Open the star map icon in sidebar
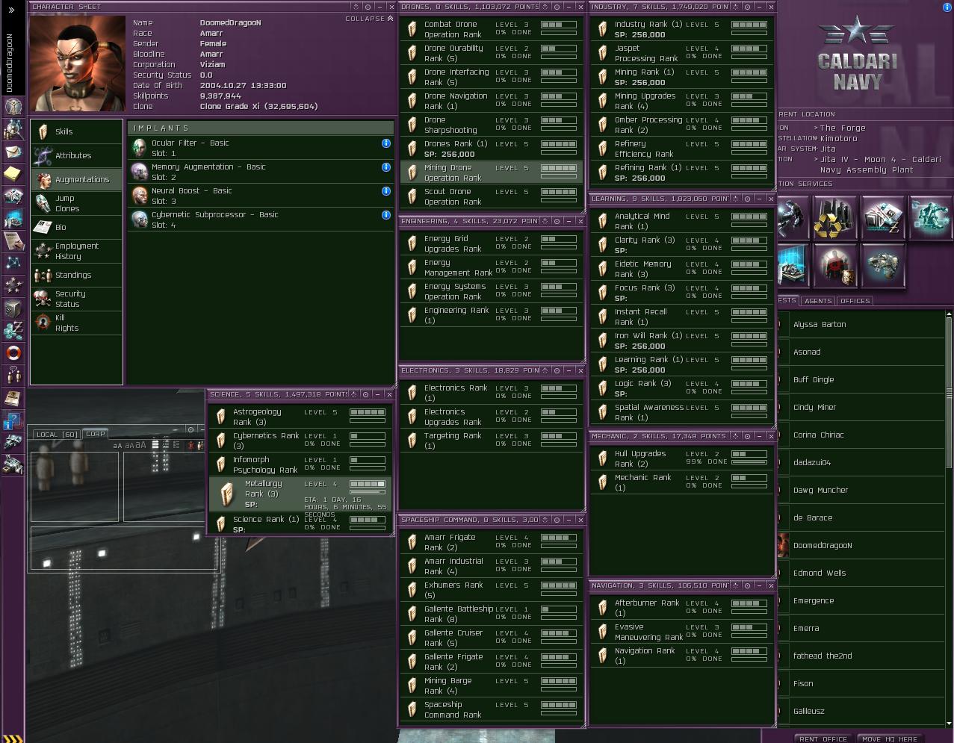 coord(13,263)
